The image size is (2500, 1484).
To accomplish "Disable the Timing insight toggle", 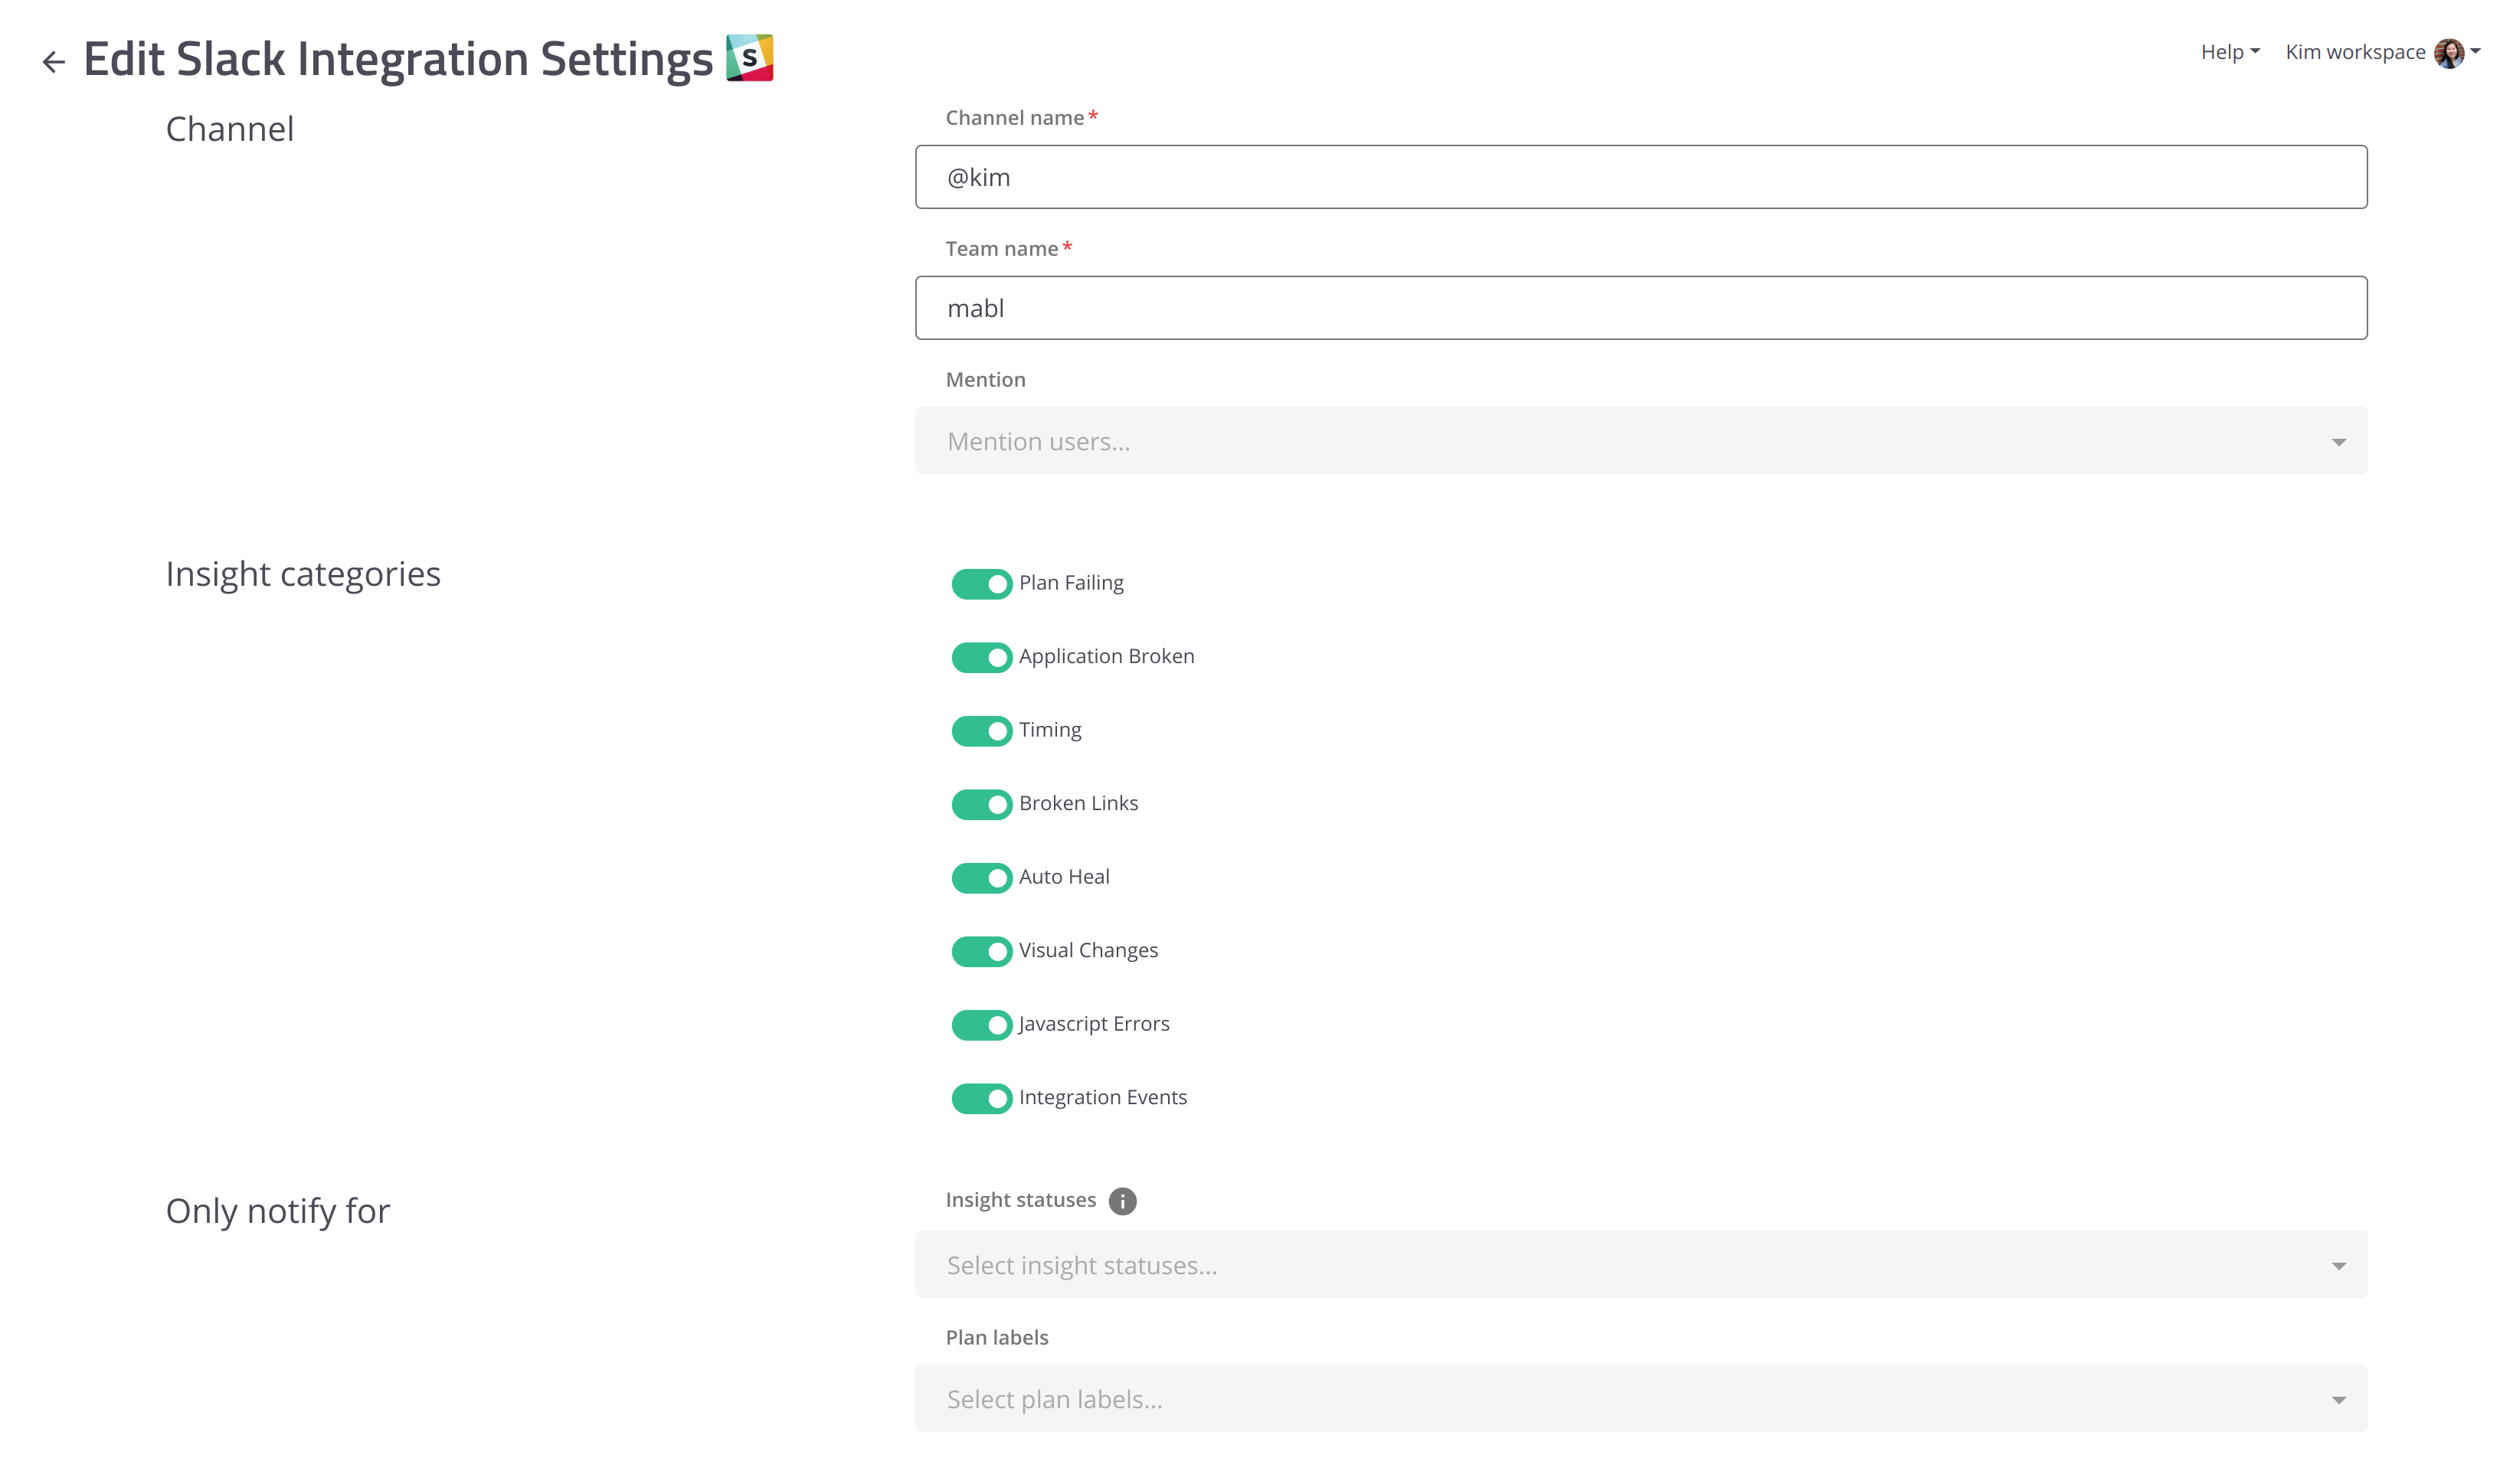I will 981,731.
